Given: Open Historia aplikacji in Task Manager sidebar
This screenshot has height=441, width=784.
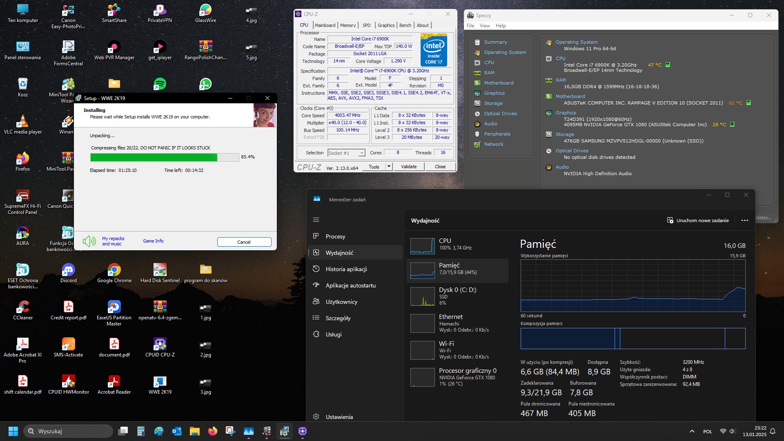Looking at the screenshot, I should pyautogui.click(x=346, y=269).
